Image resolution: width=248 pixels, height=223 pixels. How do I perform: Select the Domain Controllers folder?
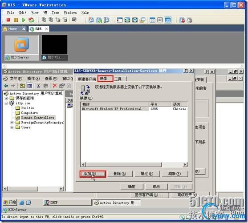coord(37,118)
